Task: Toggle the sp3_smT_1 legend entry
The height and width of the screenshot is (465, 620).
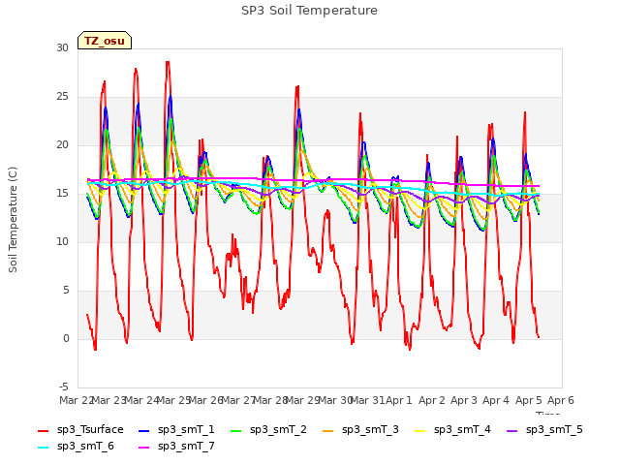Action: (x=176, y=429)
